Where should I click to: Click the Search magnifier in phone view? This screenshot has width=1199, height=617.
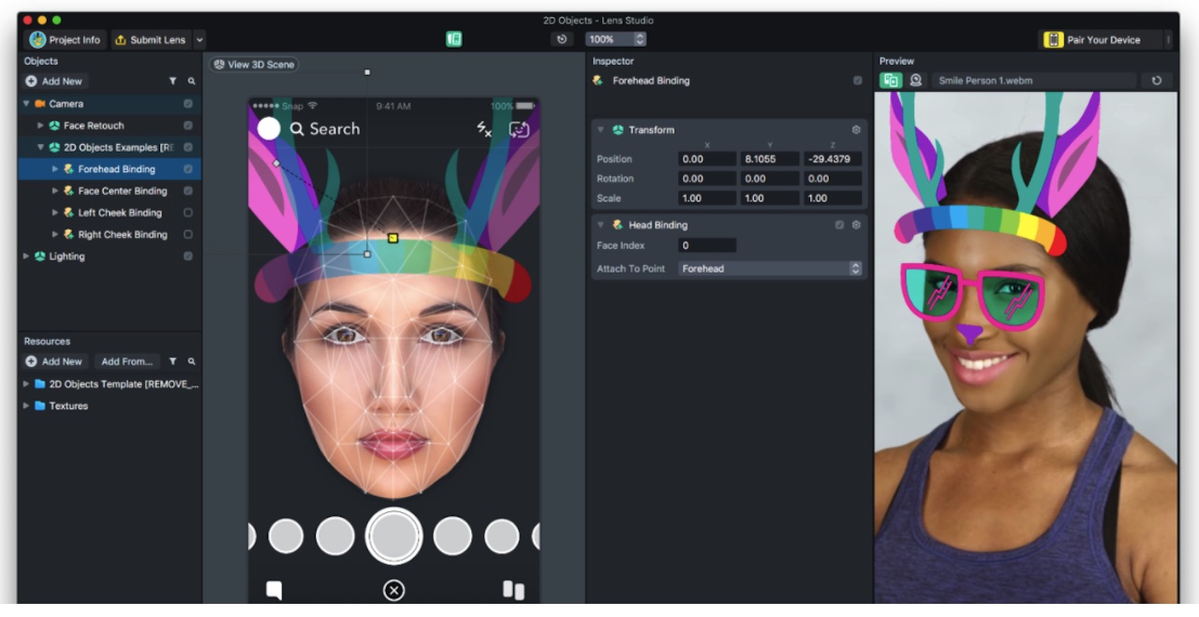(297, 129)
